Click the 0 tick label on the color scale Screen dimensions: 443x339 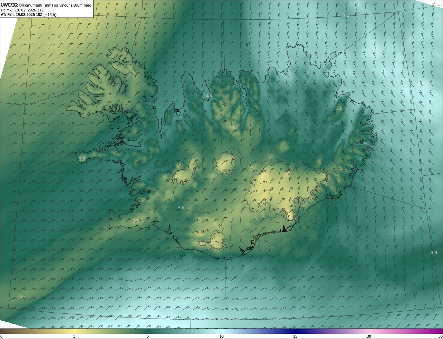[x=1, y=336]
